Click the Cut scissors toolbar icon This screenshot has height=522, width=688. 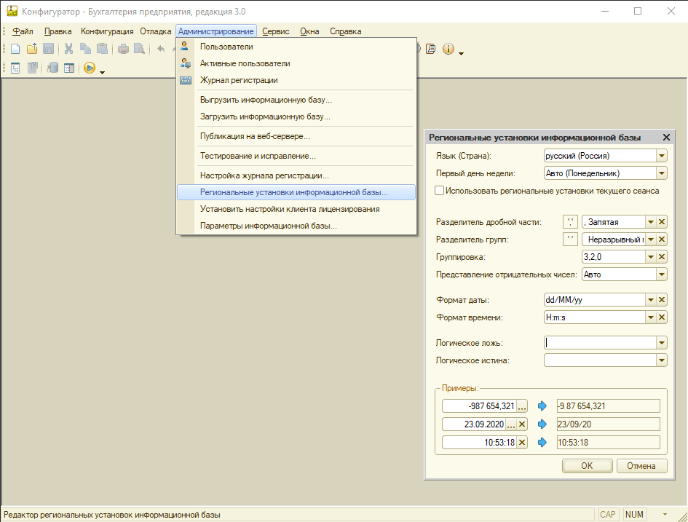coord(68,49)
